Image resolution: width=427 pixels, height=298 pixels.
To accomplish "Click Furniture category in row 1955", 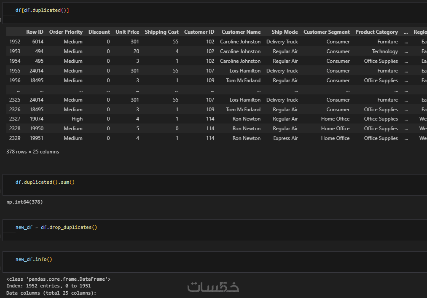I will (387, 70).
